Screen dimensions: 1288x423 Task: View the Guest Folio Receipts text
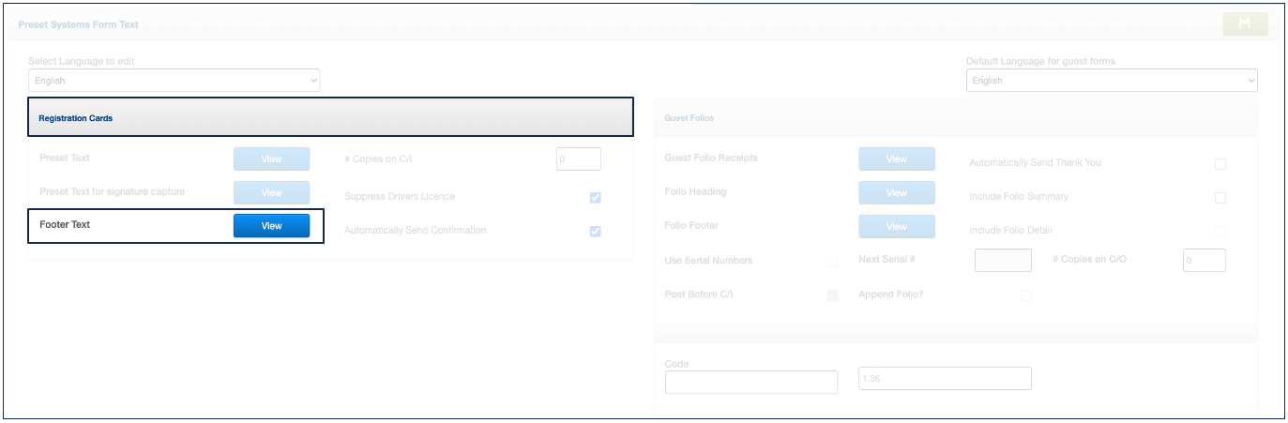(x=896, y=159)
